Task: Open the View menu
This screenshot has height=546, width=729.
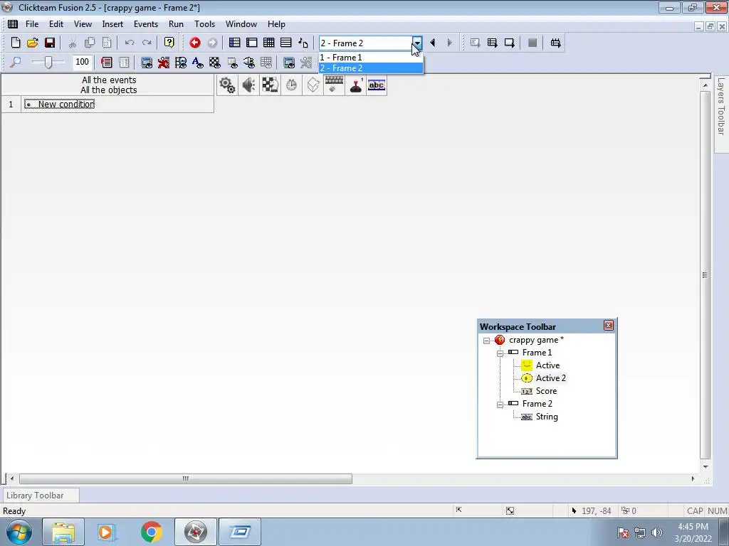Action: (x=83, y=24)
